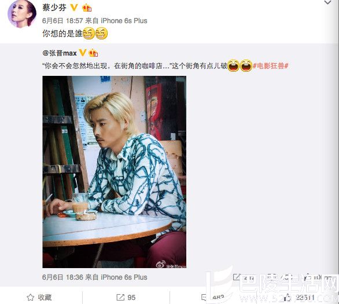Image resolution: width=339 pixels, height=304 pixels.
Task: Click the top iPhone 6s Plus source link
Action: 124,21
